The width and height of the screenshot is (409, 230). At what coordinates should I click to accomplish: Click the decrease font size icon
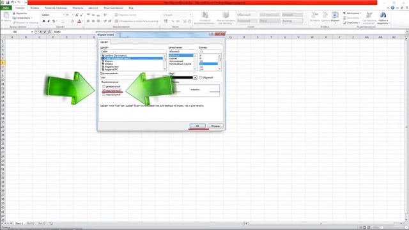pyautogui.click(x=81, y=15)
